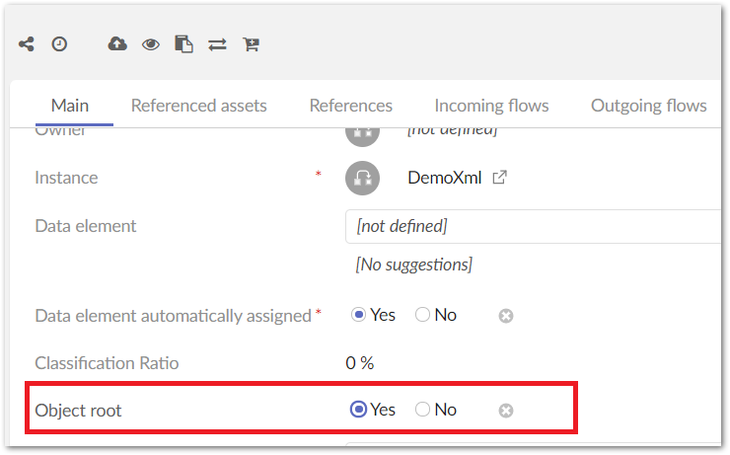The height and width of the screenshot is (455, 730).
Task: Click the swap arrows icon
Action: coord(217,43)
